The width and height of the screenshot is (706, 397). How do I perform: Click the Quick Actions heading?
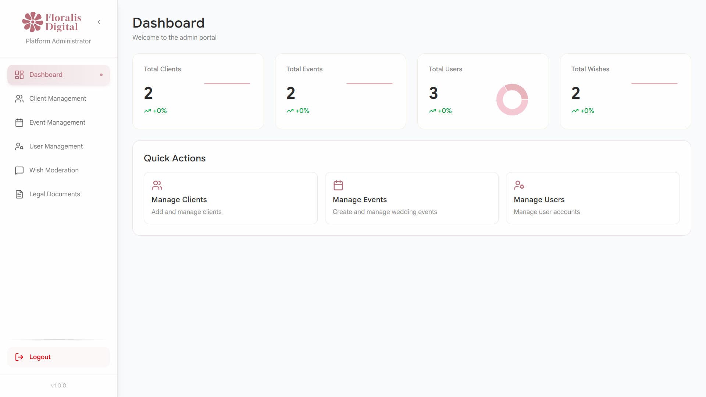pos(175,158)
